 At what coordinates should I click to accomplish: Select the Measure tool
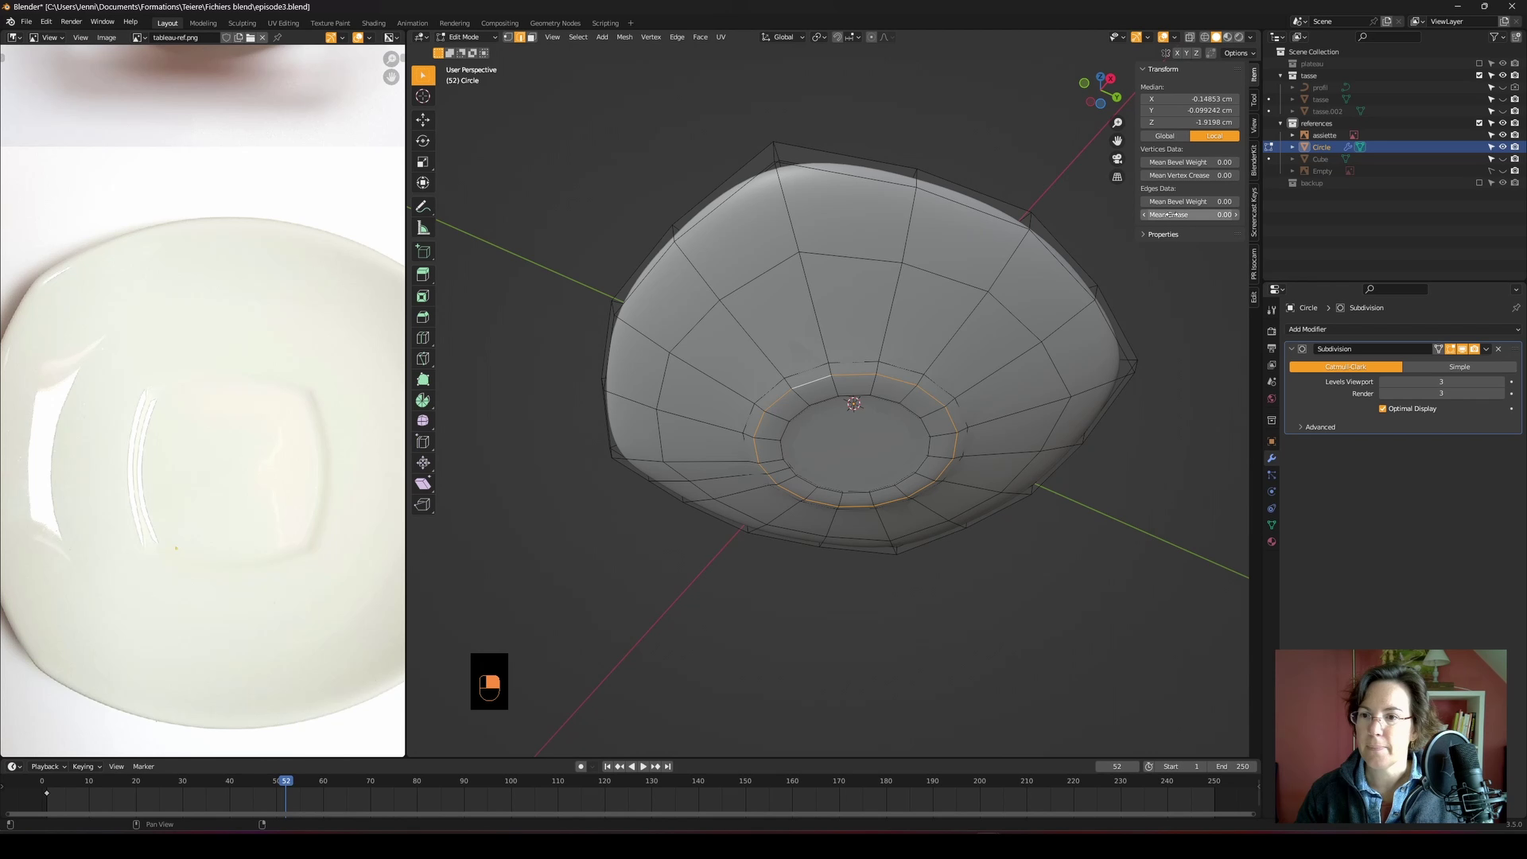click(423, 228)
